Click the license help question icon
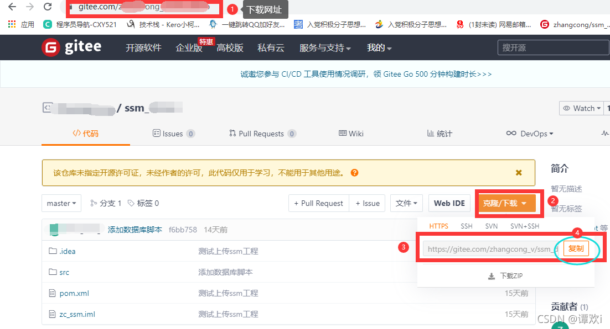Image resolution: width=610 pixels, height=329 pixels. click(354, 173)
